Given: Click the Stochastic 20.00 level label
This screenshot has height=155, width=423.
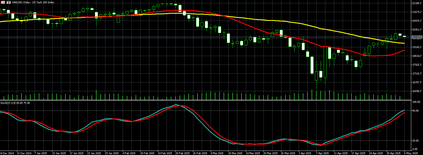Looking at the screenshot, I should point(416,140).
